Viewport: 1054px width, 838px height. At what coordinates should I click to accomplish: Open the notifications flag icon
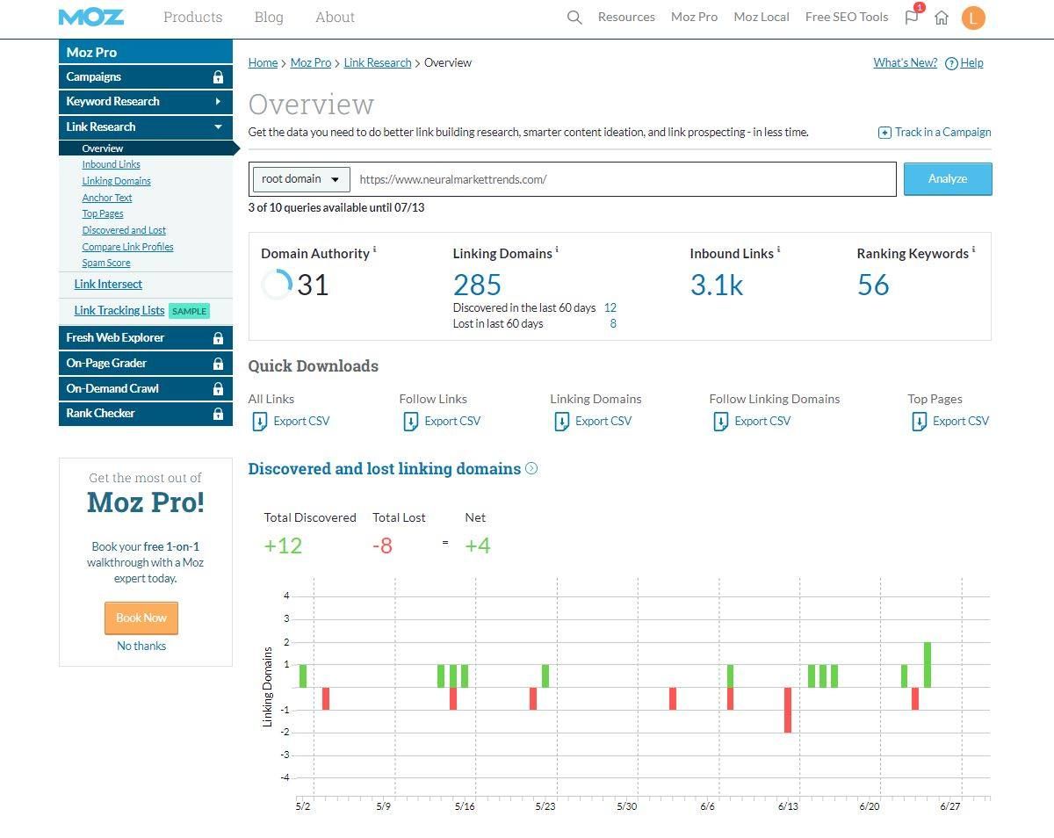tap(912, 17)
